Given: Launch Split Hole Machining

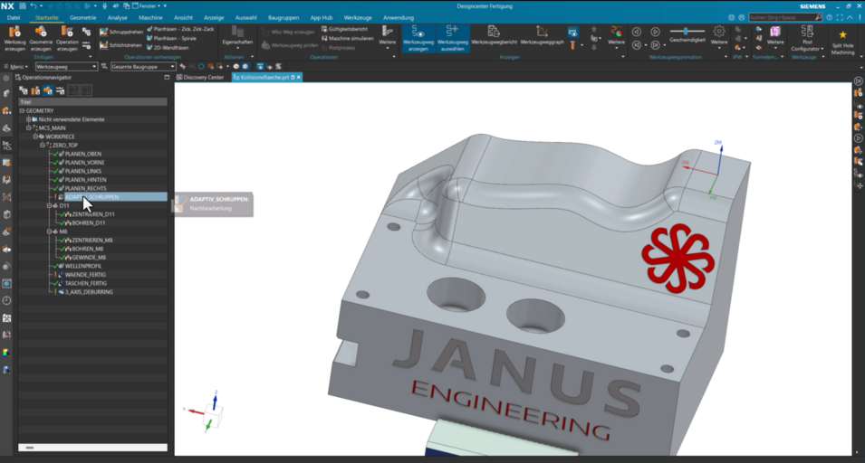Looking at the screenshot, I should pyautogui.click(x=843, y=43).
